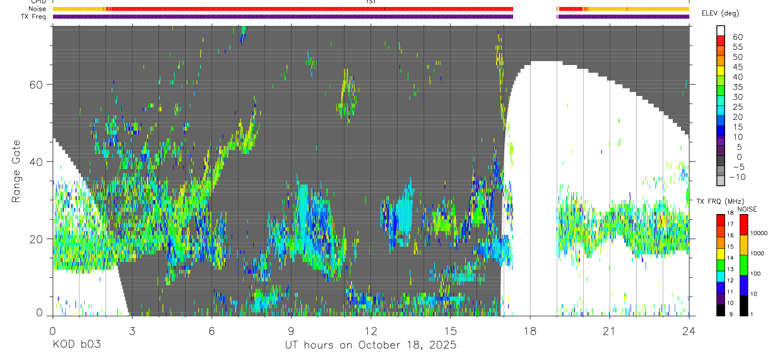The height and width of the screenshot is (358, 775).
Task: Click the "20" Range Gate y-axis tick label
Action: click(37, 239)
